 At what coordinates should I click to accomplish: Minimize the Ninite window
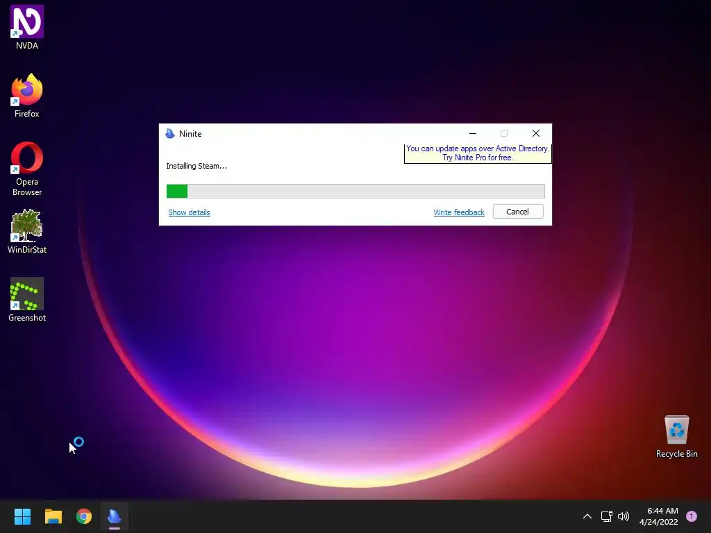[x=473, y=133]
